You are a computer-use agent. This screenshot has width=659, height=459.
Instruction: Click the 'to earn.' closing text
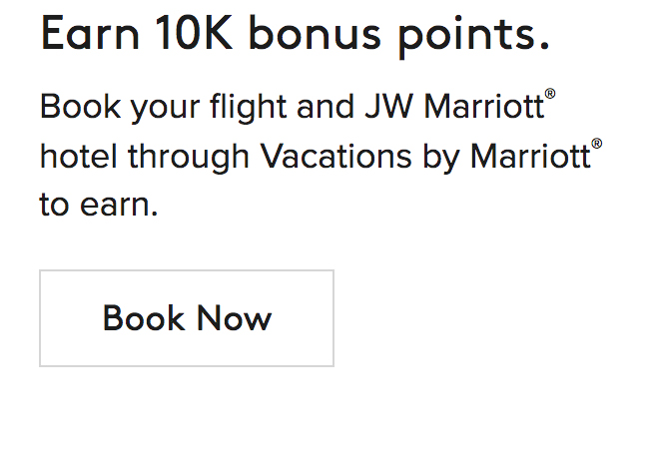99,207
